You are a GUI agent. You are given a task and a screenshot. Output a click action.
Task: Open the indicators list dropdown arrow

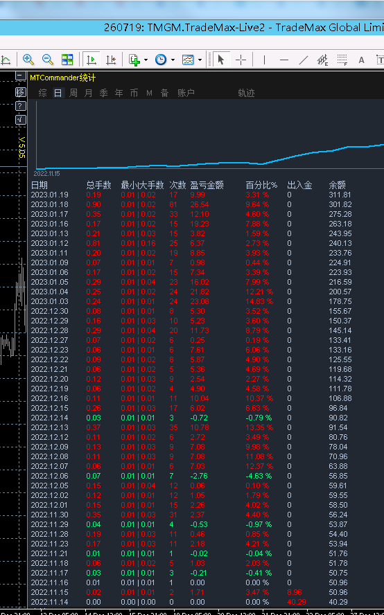(x=146, y=60)
